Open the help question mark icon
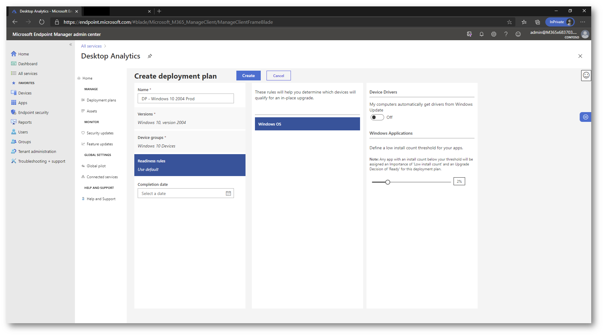The width and height of the screenshot is (604, 336). pyautogui.click(x=506, y=34)
